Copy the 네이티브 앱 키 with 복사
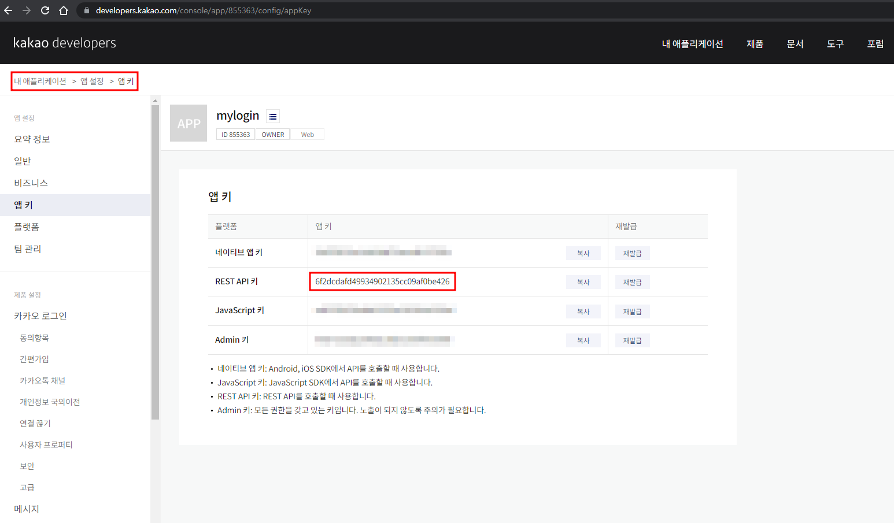 click(583, 253)
